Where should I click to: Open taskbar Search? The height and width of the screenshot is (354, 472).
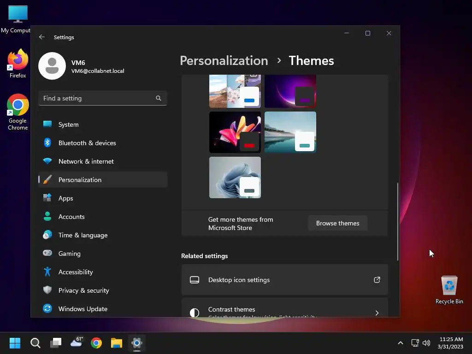[x=35, y=343]
